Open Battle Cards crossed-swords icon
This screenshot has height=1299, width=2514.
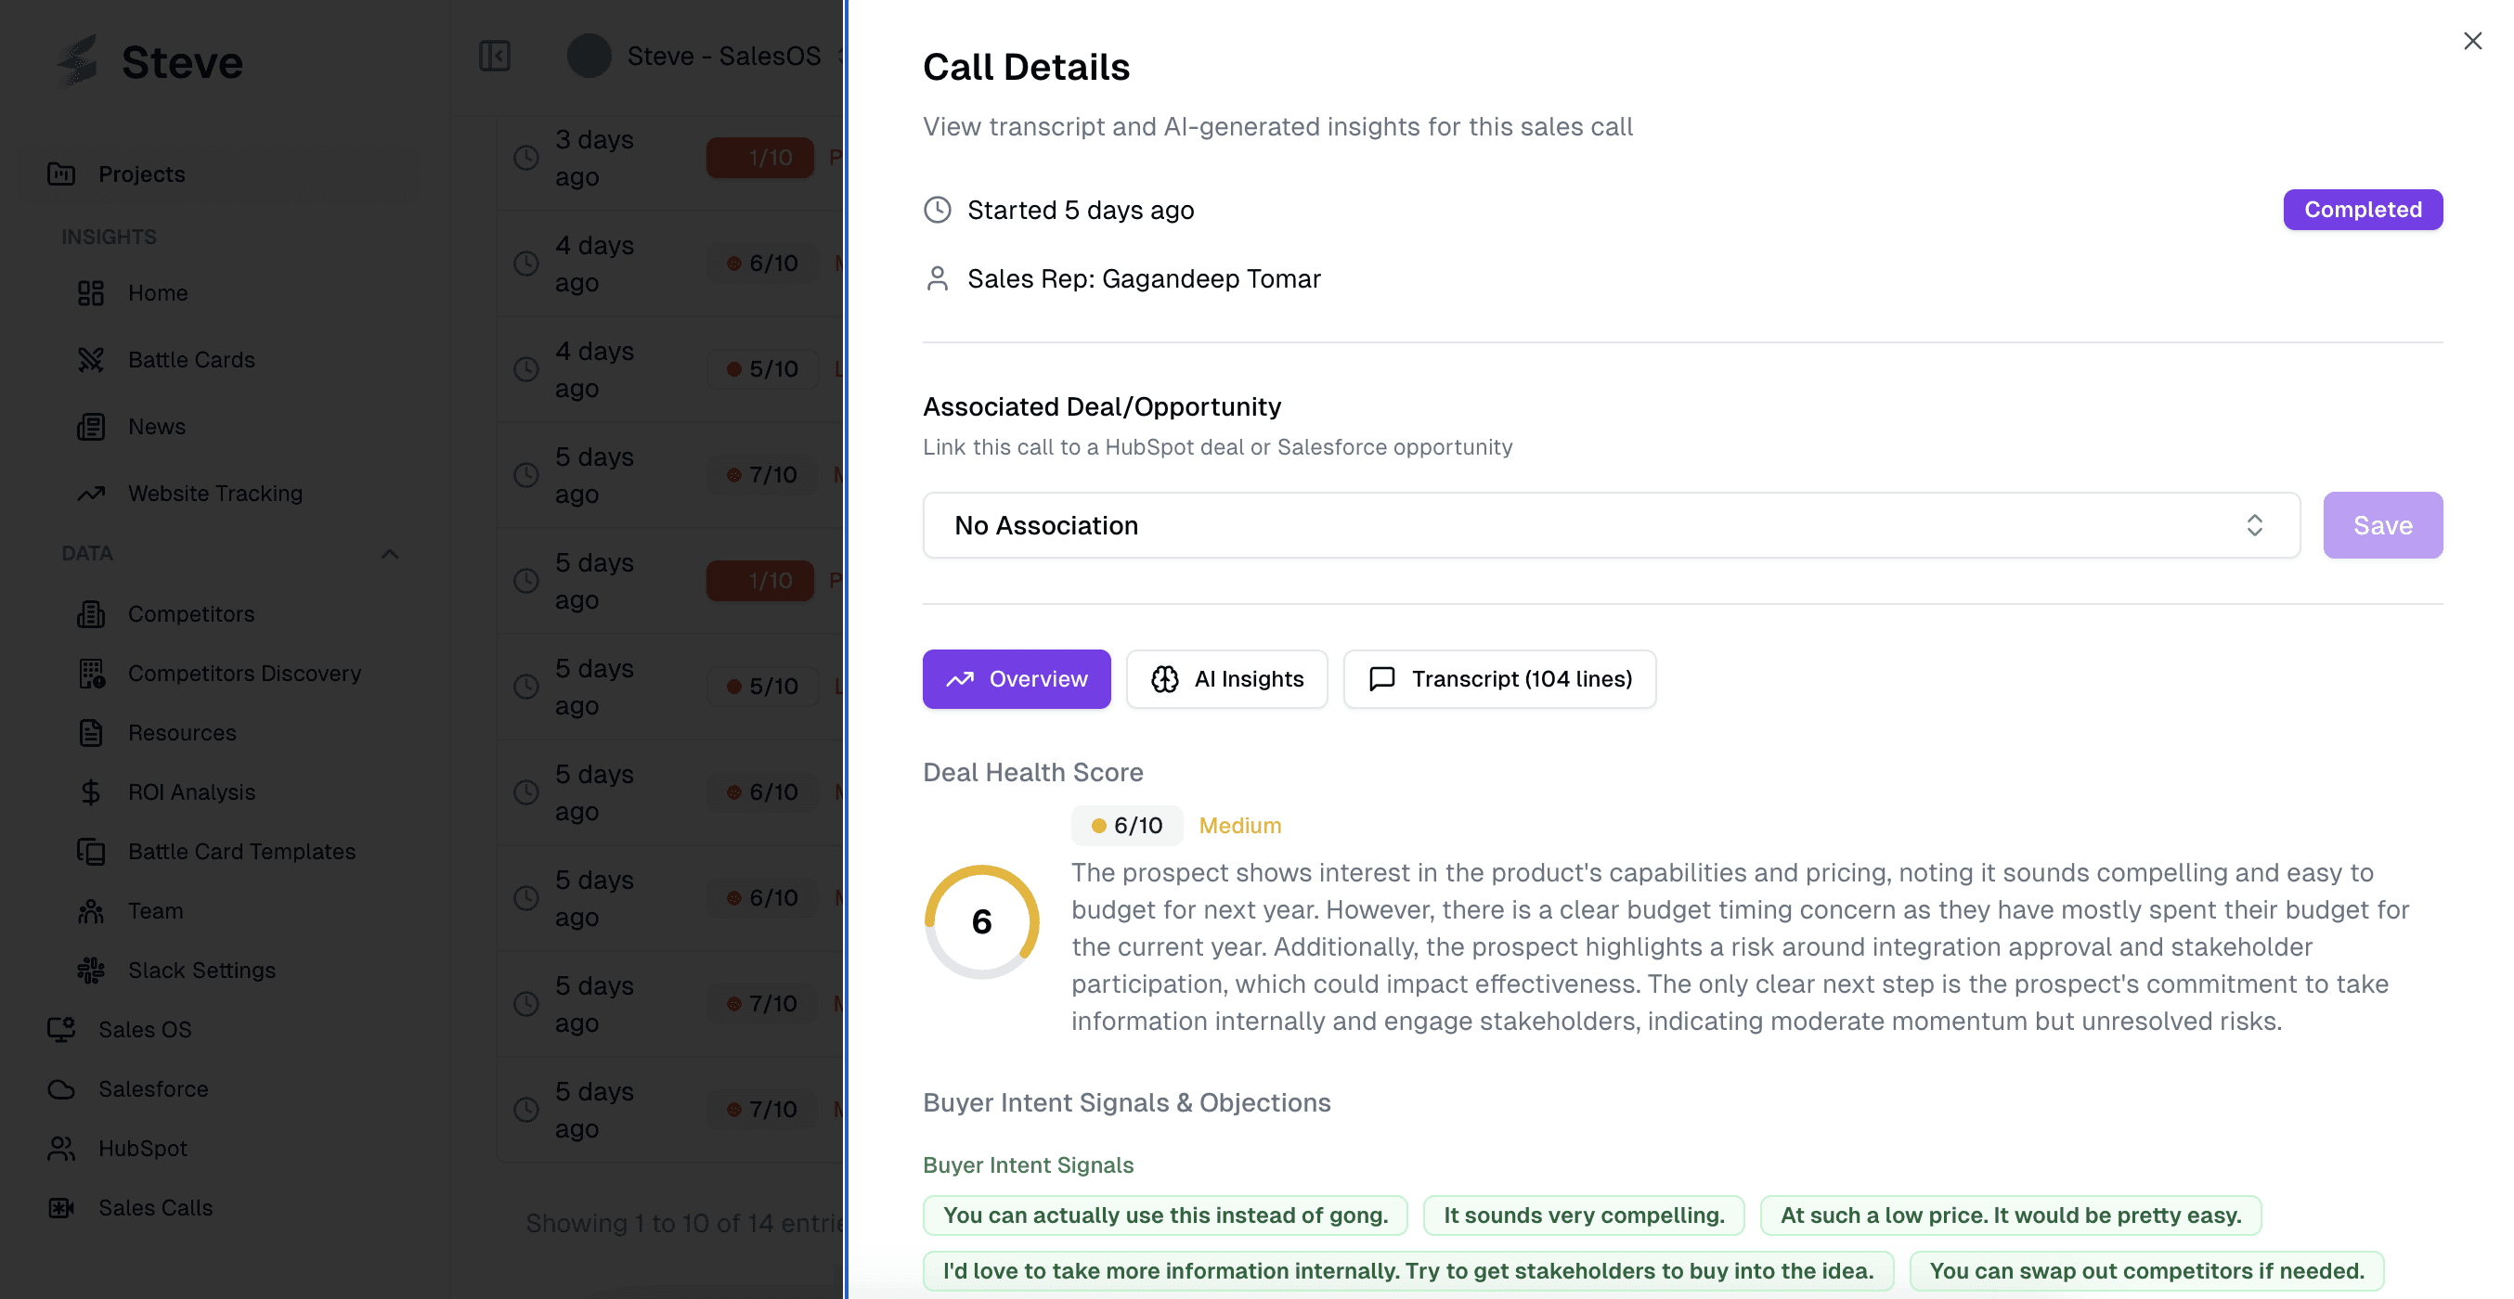pos(91,360)
